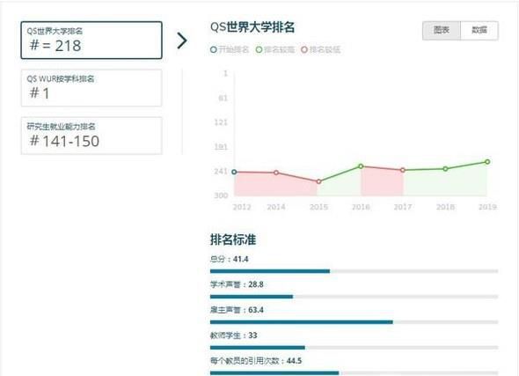Click the 总分：41.4 label

click(229, 259)
